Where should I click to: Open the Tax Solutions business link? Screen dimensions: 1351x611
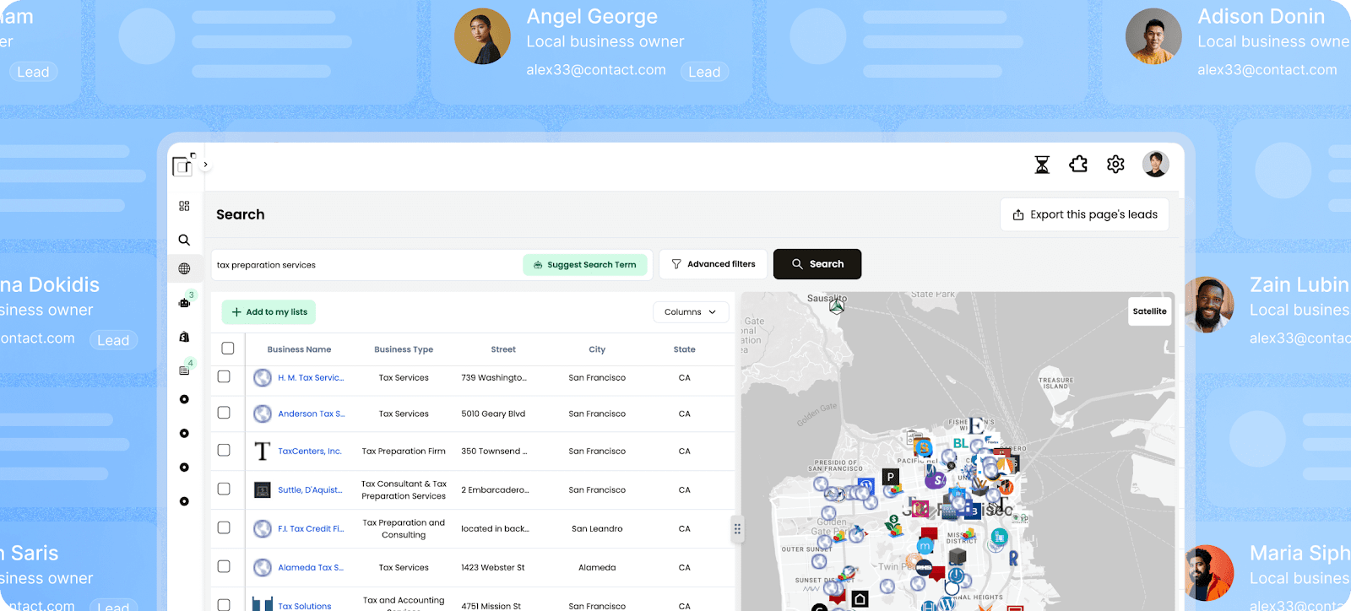(x=305, y=606)
